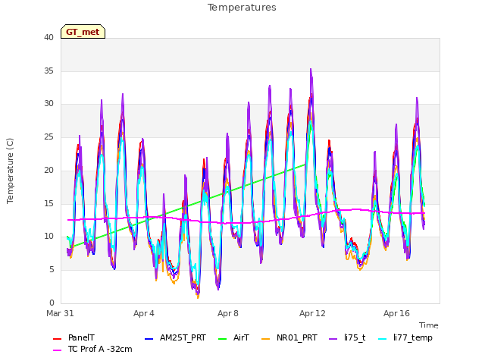This screenshot has width=485, height=364.
Task: Click the li77_temp legend entry
Action: click(405, 337)
